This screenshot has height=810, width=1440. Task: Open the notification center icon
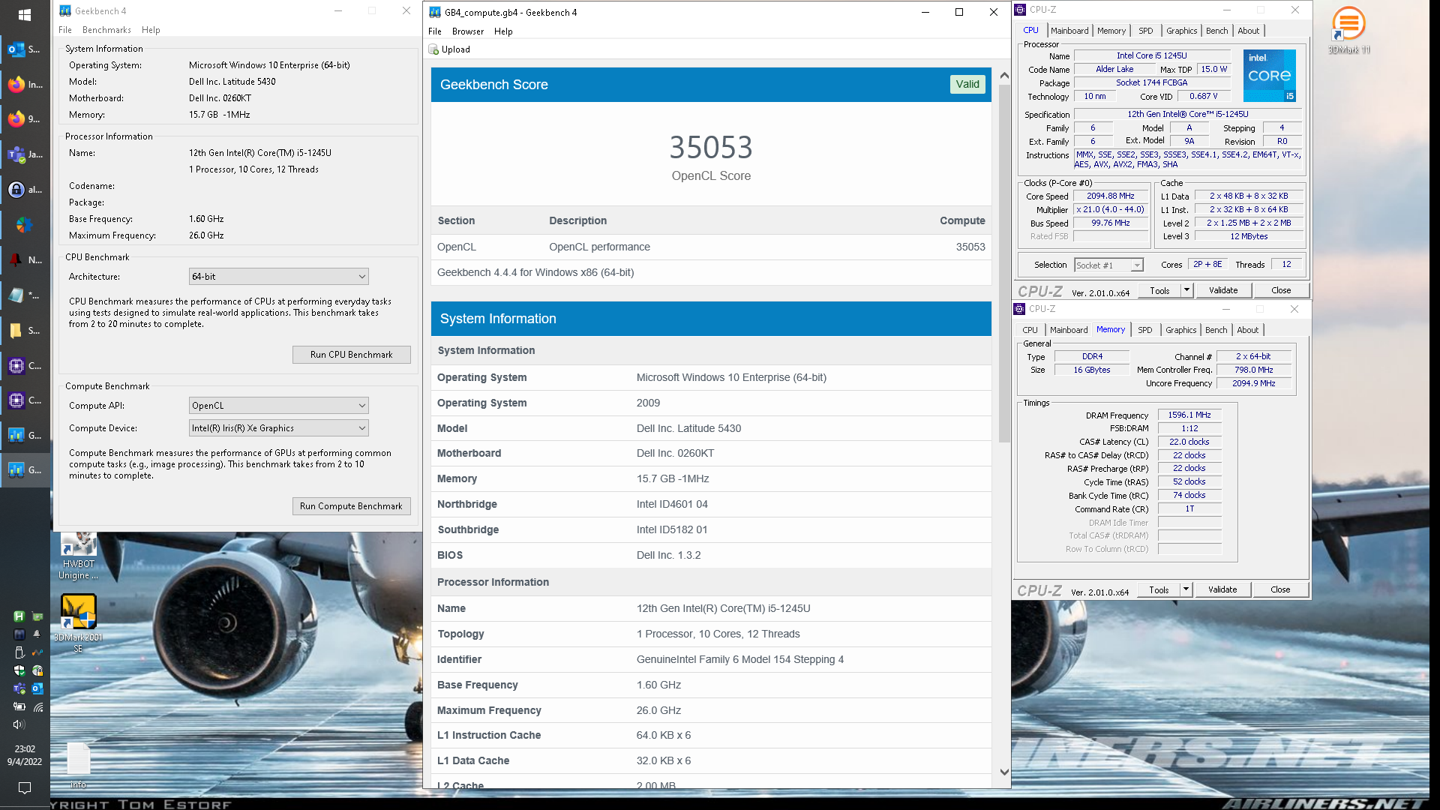coord(25,788)
